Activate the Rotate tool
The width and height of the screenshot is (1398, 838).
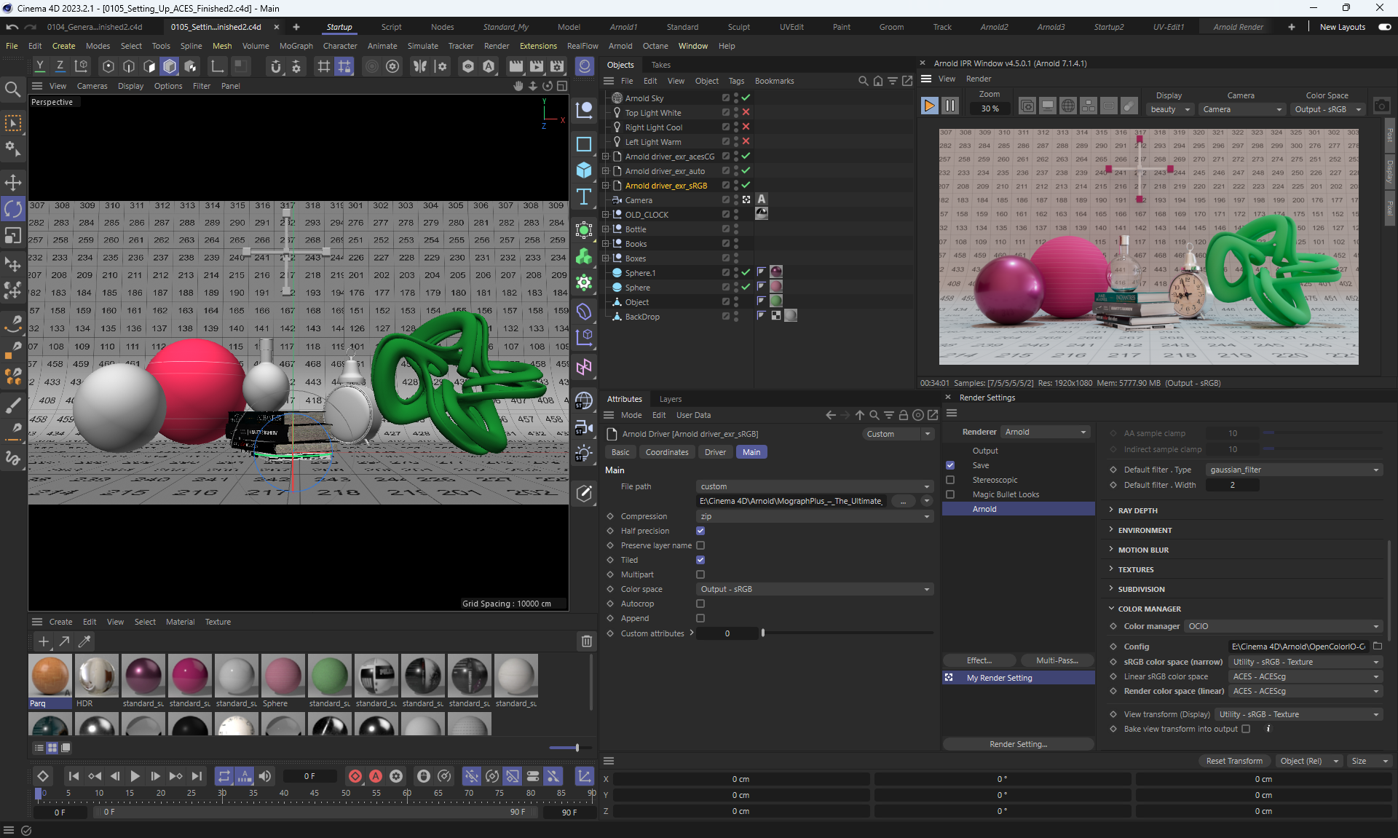click(13, 209)
